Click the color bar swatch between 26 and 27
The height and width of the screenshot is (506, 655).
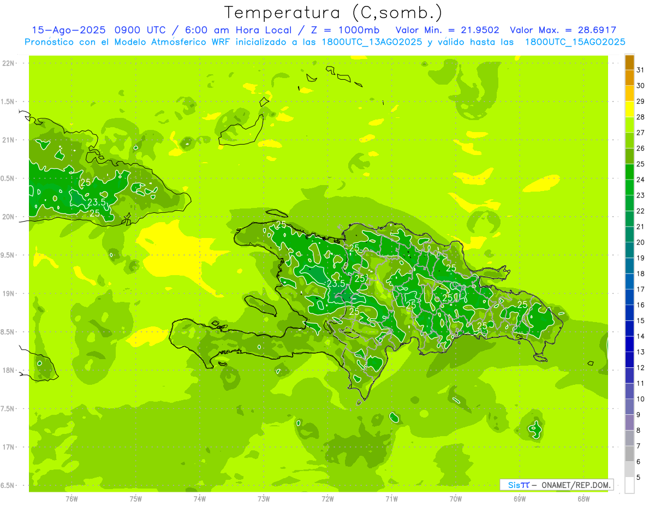[x=629, y=141]
